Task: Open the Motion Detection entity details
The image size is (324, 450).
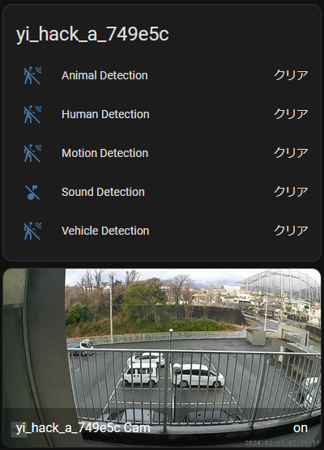Action: tap(104, 153)
